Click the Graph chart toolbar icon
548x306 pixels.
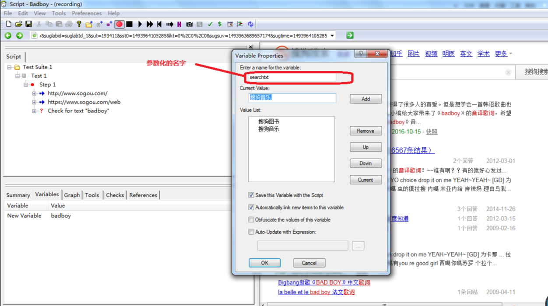click(240, 24)
